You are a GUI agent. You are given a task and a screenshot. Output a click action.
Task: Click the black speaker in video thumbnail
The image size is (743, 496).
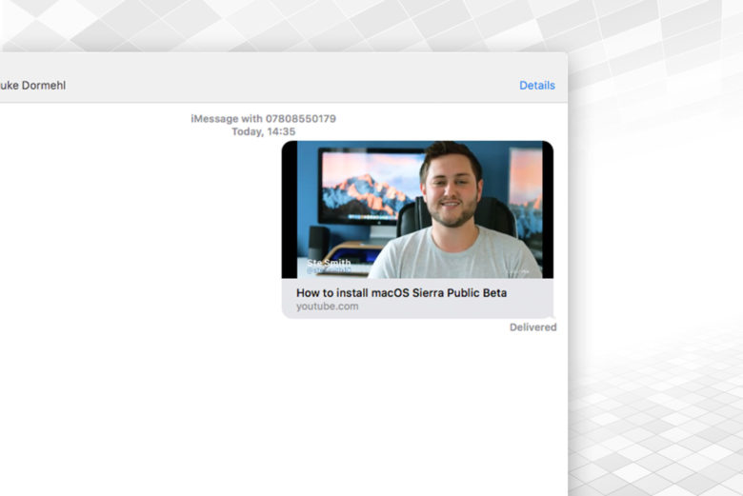[x=317, y=241]
